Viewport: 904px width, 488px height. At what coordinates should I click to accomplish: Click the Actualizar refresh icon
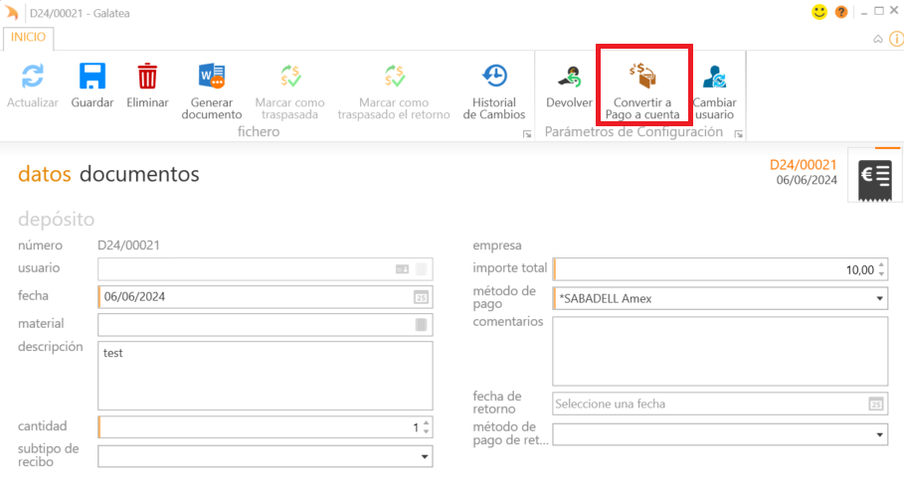(x=33, y=78)
